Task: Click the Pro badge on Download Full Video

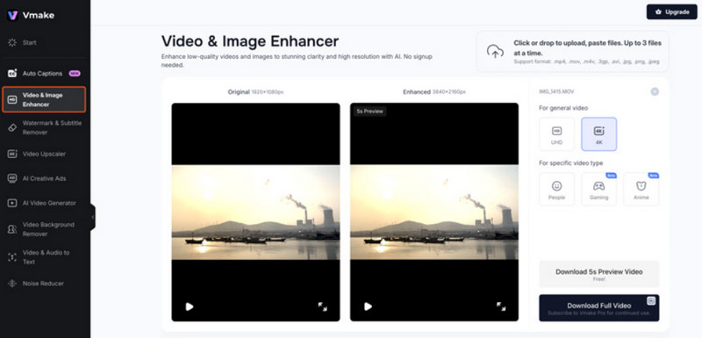Action: pos(651,301)
